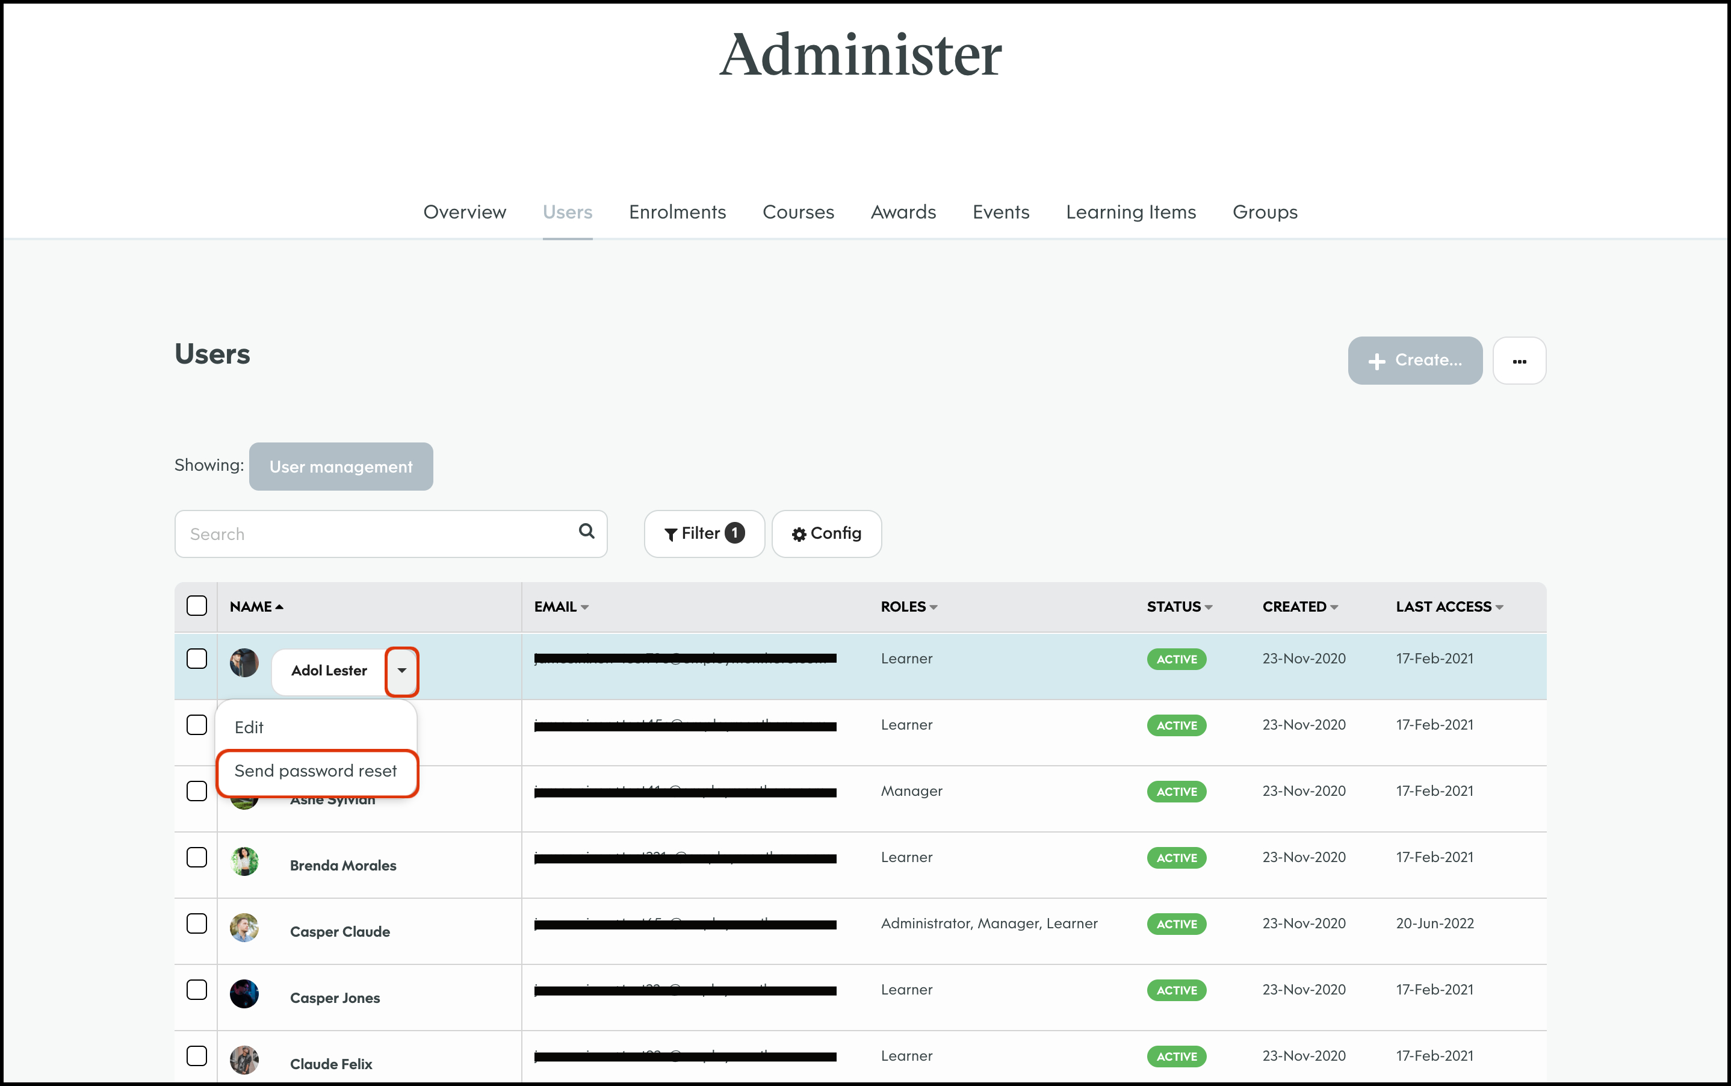Click Casper Claude's avatar image
The image size is (1731, 1086).
244,927
